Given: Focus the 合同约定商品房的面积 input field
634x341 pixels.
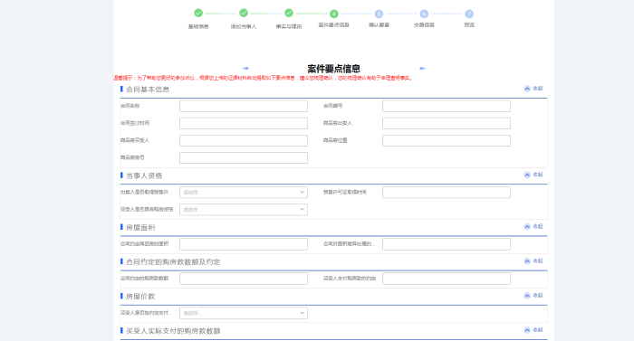Looking at the screenshot, I should click(244, 244).
